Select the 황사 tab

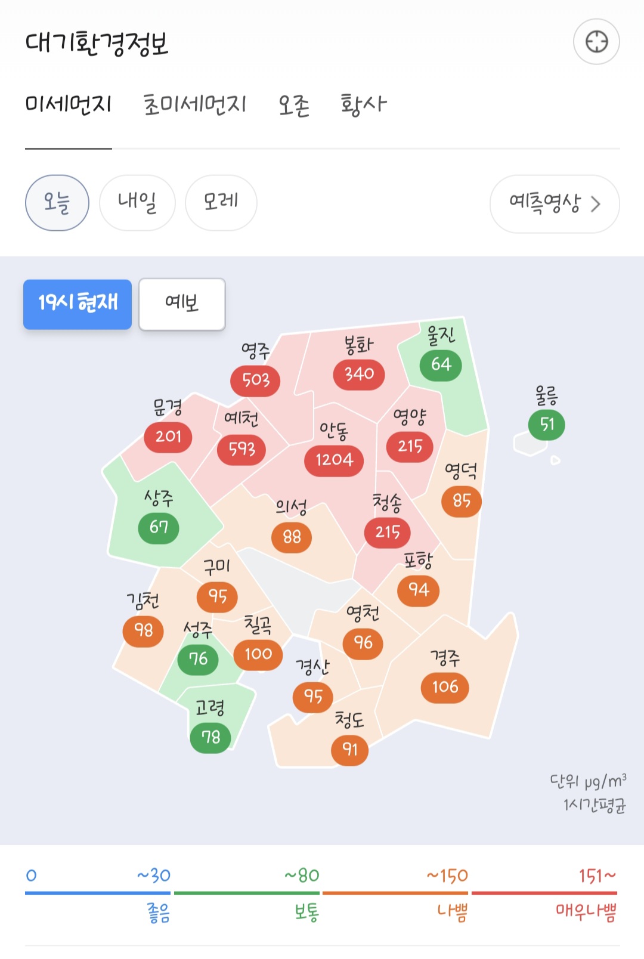(x=363, y=105)
